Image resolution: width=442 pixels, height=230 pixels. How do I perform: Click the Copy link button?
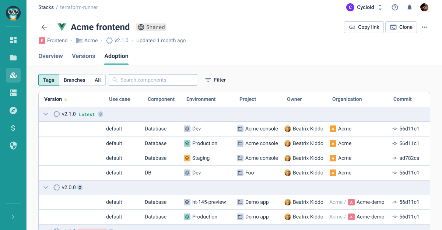coord(364,27)
